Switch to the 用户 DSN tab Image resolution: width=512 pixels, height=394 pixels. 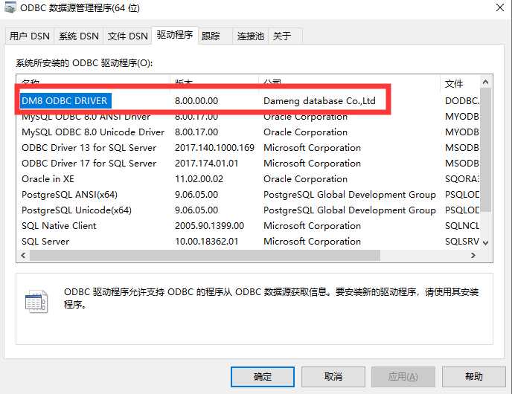[x=29, y=36]
